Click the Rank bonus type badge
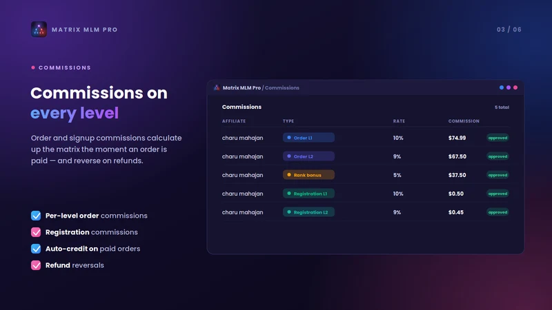The image size is (552, 310). [308, 175]
